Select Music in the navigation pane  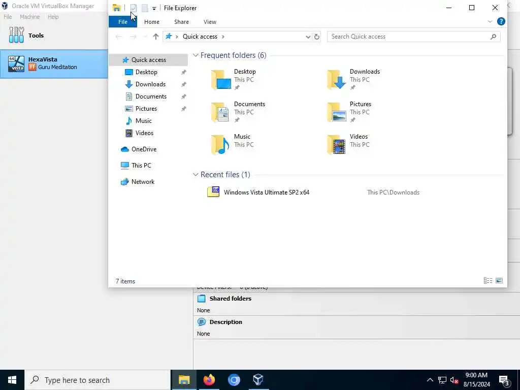(143, 121)
